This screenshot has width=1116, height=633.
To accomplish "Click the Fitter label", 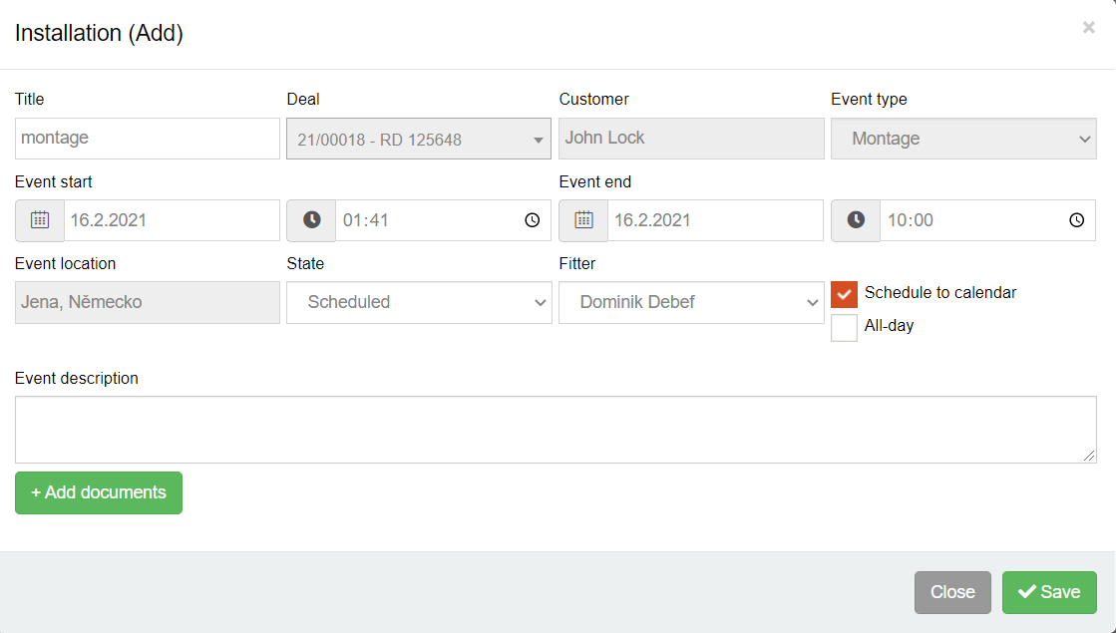I will pos(577,264).
